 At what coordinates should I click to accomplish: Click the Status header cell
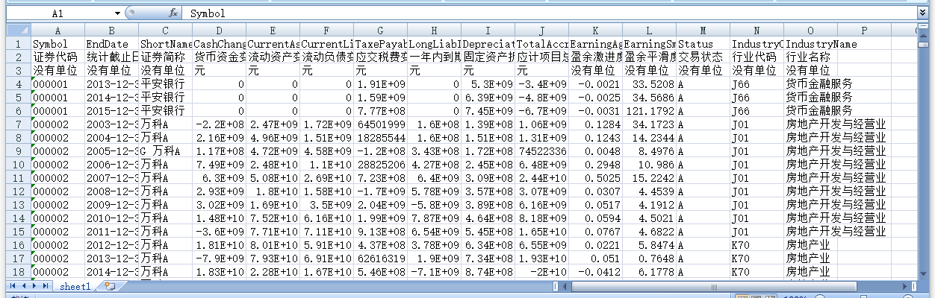(x=703, y=44)
